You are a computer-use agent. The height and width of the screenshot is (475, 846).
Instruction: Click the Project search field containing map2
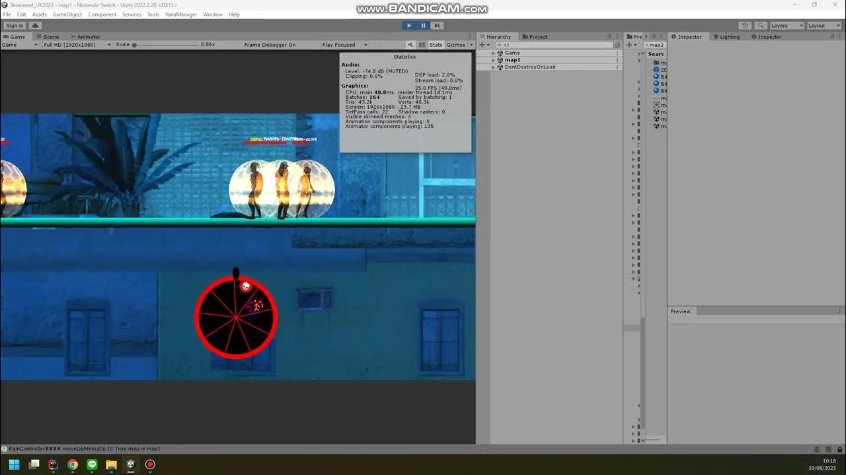654,45
